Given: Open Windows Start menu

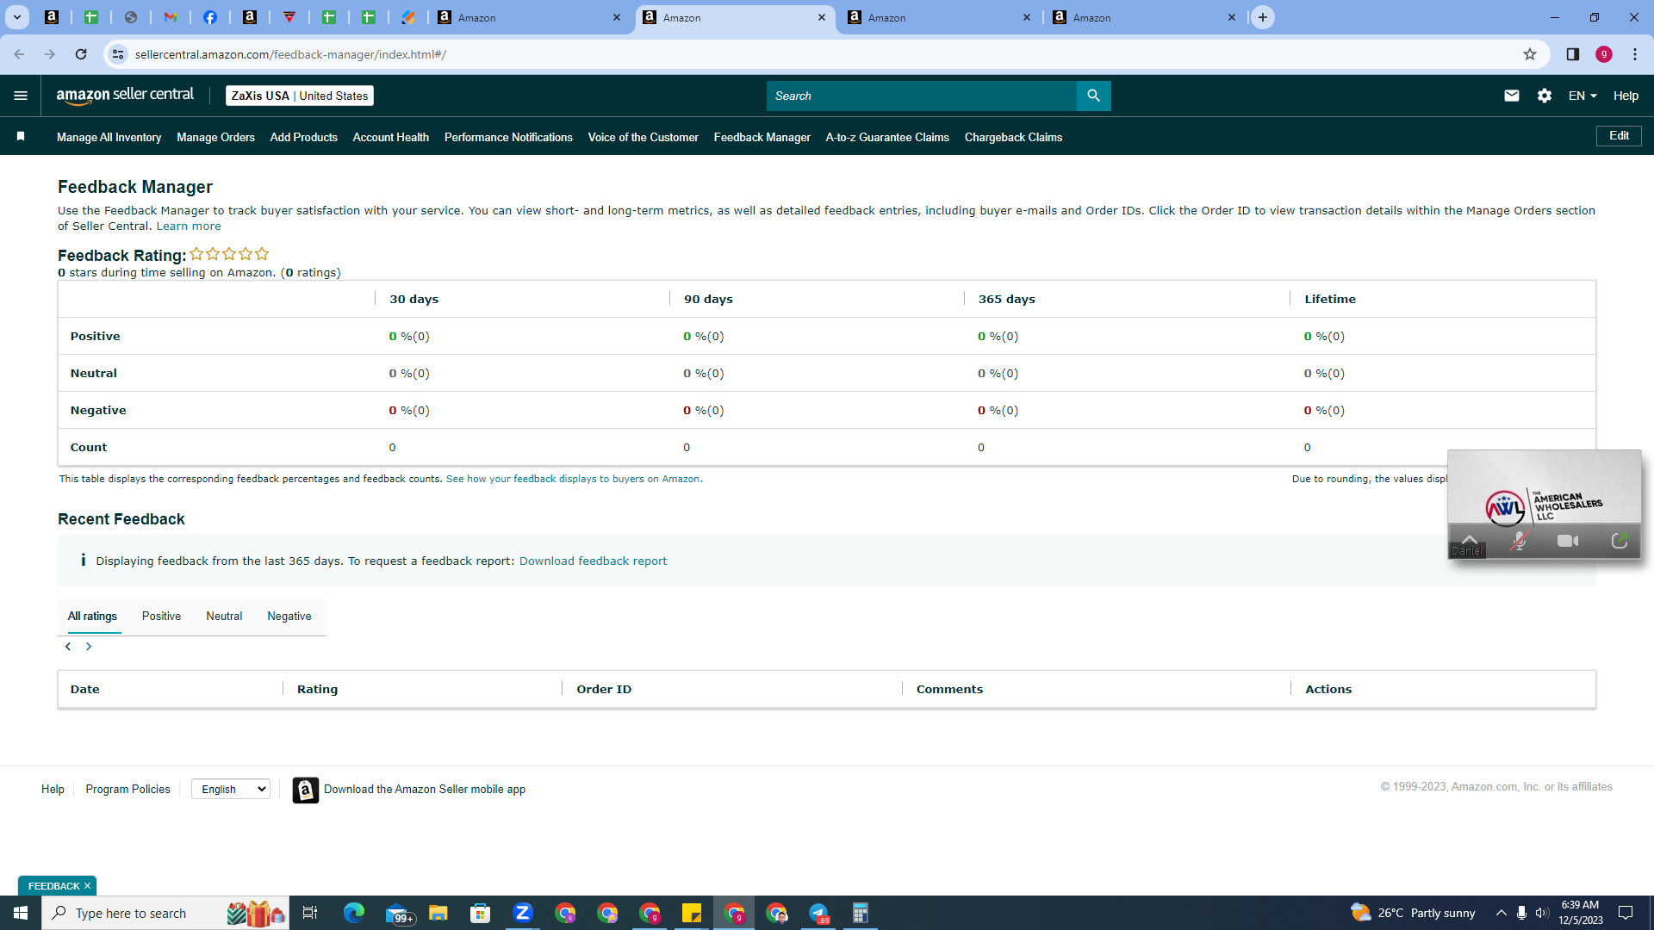Looking at the screenshot, I should [21, 913].
